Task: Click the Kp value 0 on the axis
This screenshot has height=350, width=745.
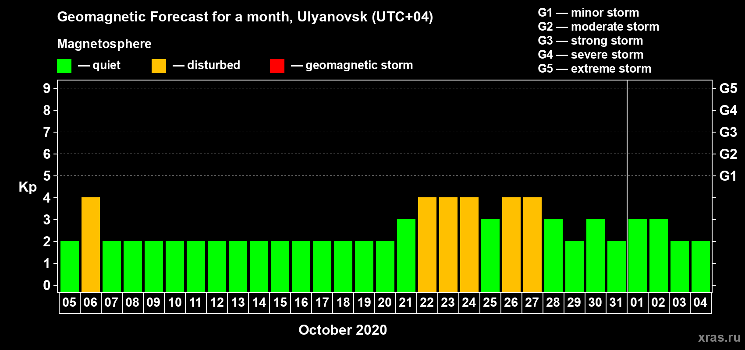Action: (47, 285)
